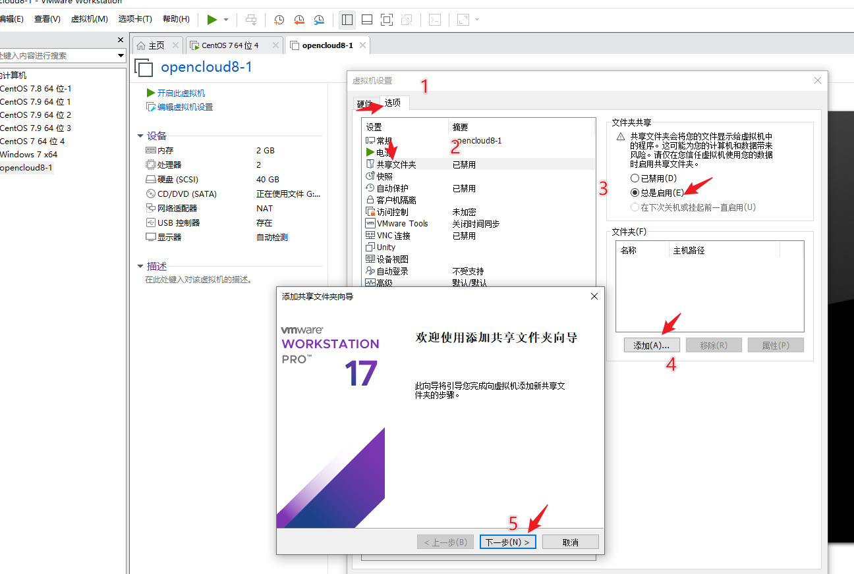Click 硬盘 (SCSI) device icon
Viewport: 854px width, 574px height.
[150, 180]
